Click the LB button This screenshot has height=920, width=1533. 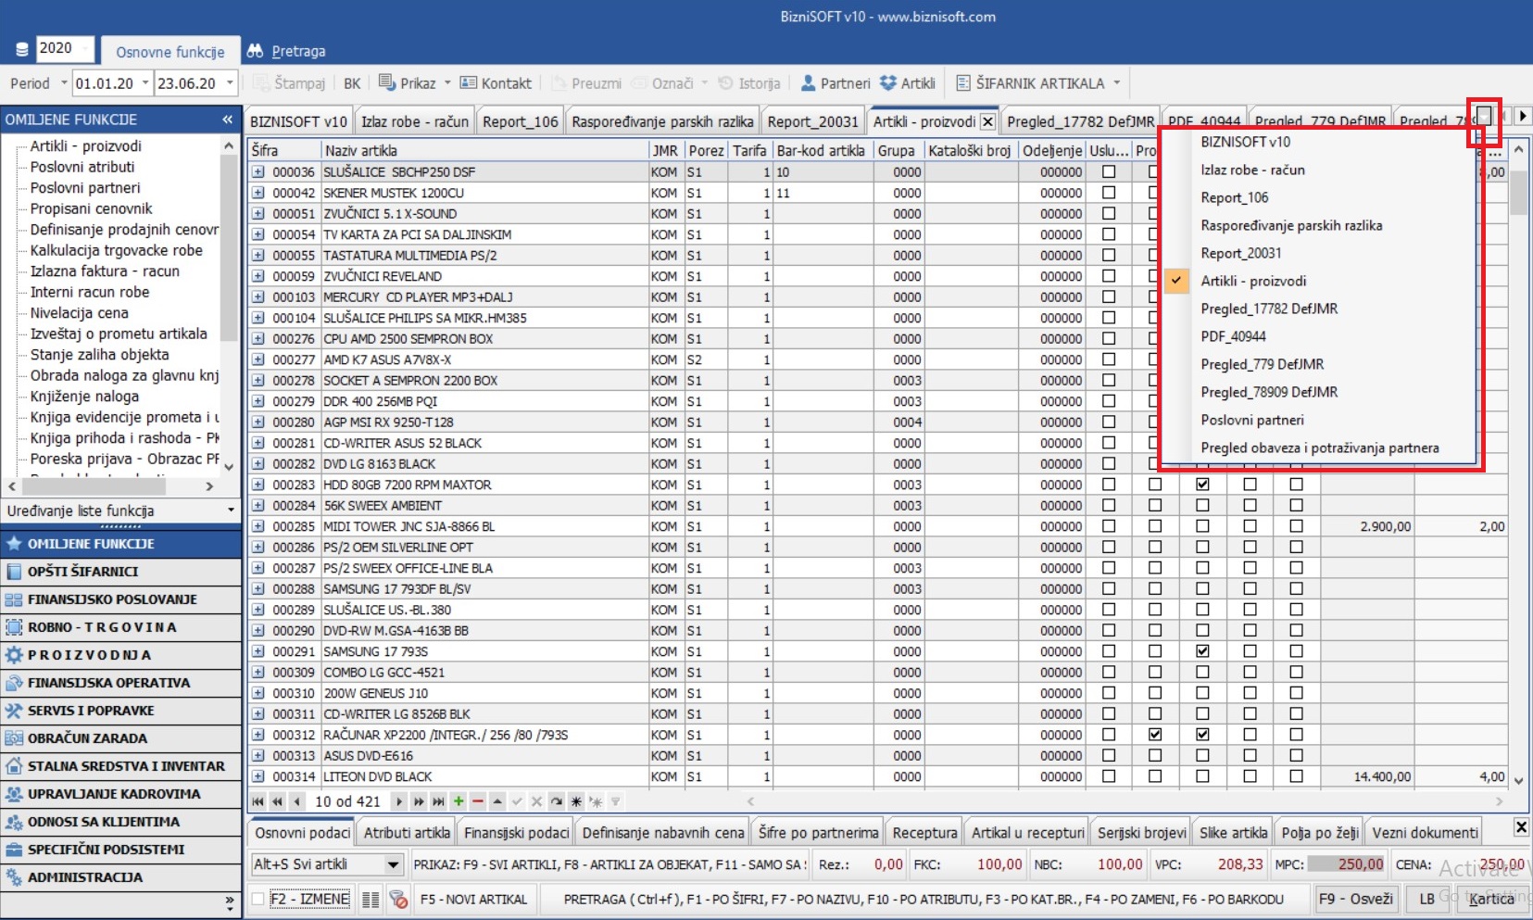click(1426, 899)
